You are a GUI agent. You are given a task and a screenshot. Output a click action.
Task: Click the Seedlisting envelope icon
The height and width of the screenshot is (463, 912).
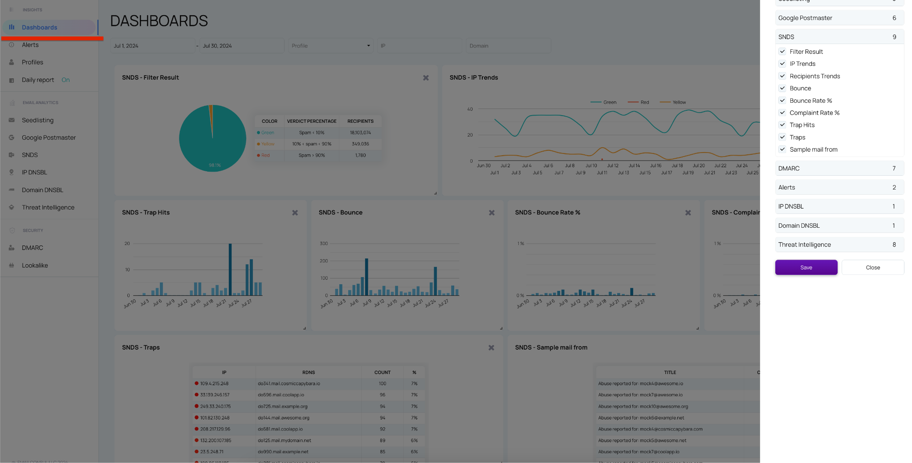pos(12,120)
